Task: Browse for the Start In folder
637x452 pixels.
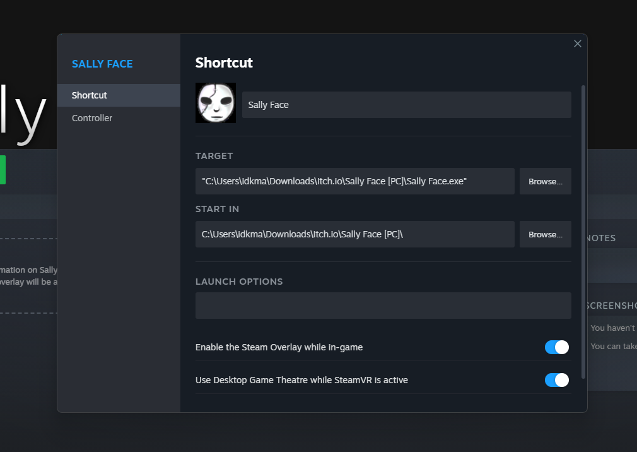Action: tap(545, 234)
